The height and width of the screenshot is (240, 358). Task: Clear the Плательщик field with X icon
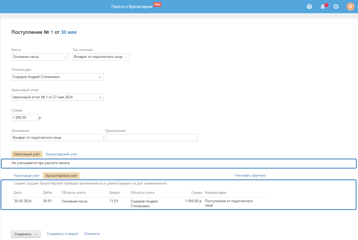100,77
